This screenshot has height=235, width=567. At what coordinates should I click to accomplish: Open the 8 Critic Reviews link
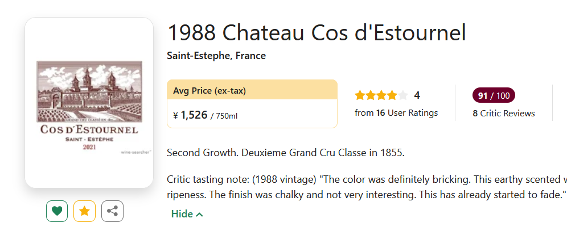pyautogui.click(x=504, y=113)
